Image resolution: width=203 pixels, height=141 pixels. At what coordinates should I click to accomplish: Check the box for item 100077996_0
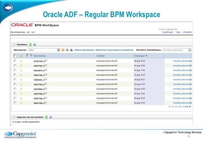click(x=15, y=103)
